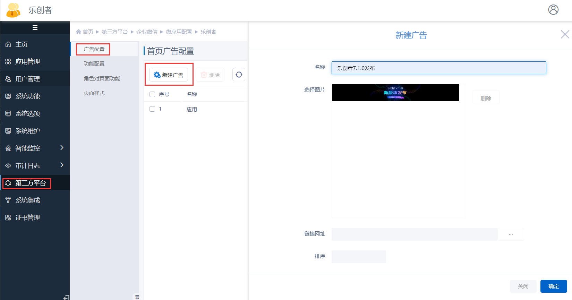572x300 pixels.
Task: Toggle the hamburger menu icon
Action: click(x=35, y=27)
